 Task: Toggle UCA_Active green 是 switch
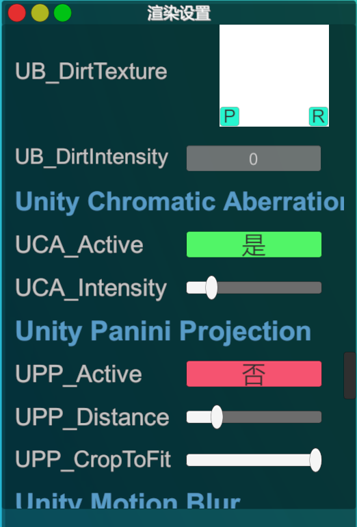(254, 244)
